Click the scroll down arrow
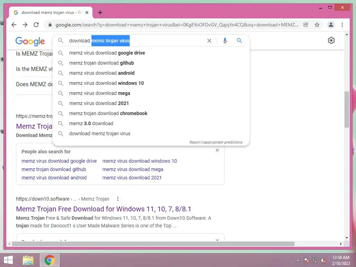356x267 pixels. point(347,238)
